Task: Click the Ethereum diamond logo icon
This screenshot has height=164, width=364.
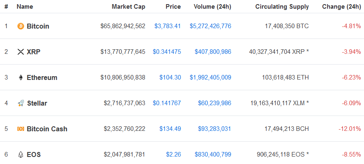Action: [21, 77]
